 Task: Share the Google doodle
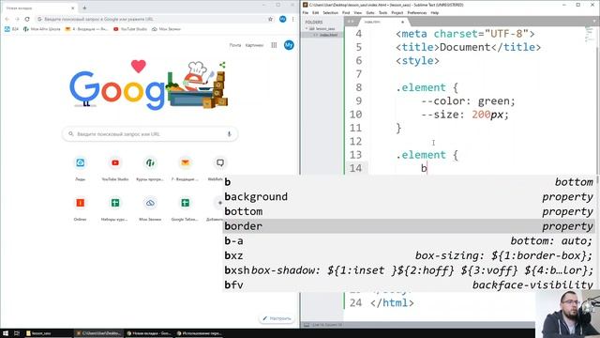222,65
